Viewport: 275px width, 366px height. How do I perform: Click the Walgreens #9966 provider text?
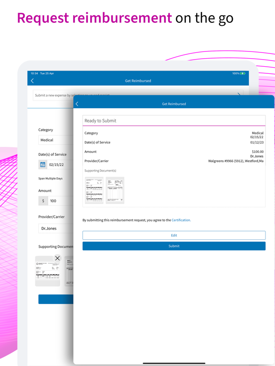pyautogui.click(x=236, y=161)
